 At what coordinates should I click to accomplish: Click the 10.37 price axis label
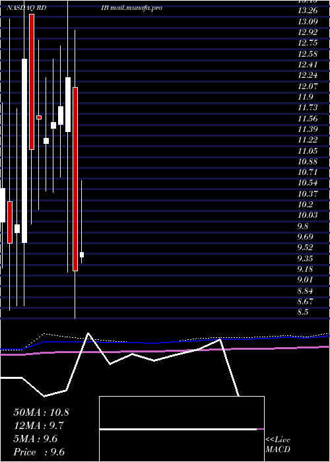pyautogui.click(x=308, y=193)
